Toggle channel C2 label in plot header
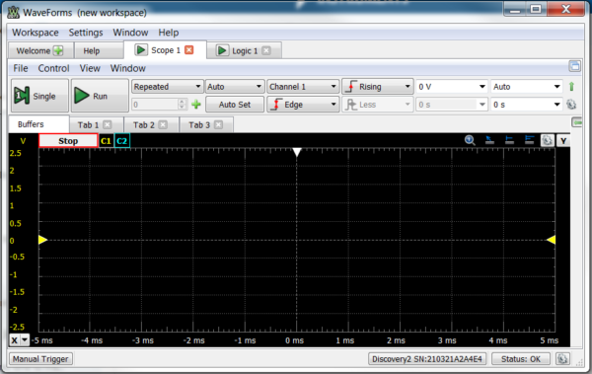Viewport: 592px width, 374px height. tap(121, 141)
